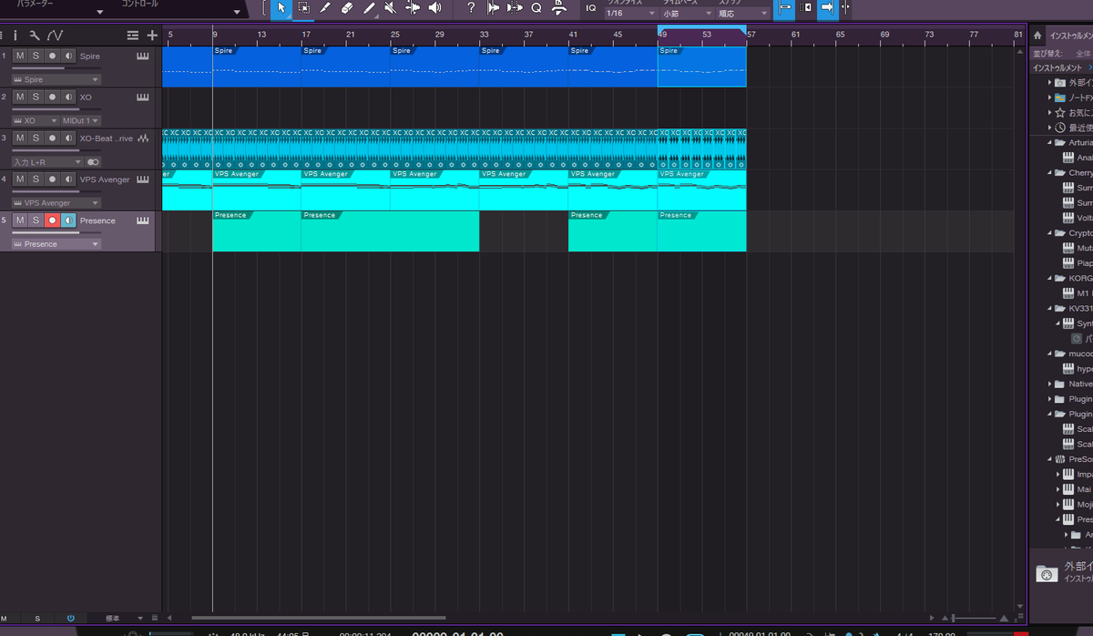Solo the XO track
Viewport: 1093px width, 636px height.
click(x=36, y=97)
